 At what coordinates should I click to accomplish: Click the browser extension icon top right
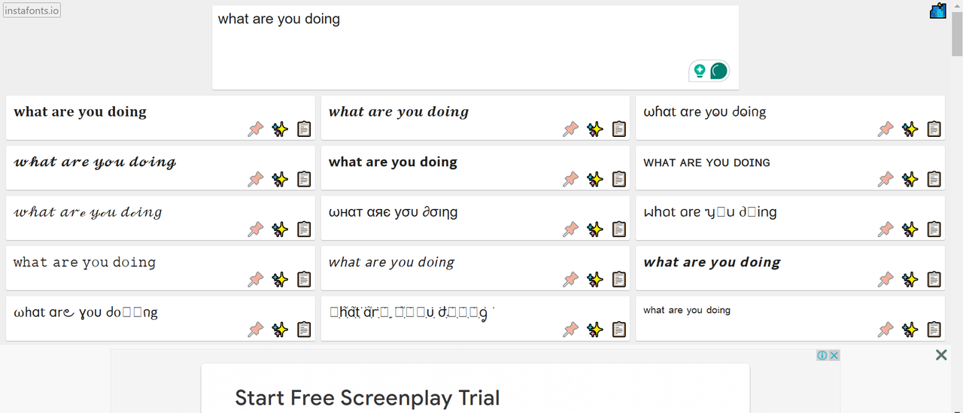(x=937, y=11)
